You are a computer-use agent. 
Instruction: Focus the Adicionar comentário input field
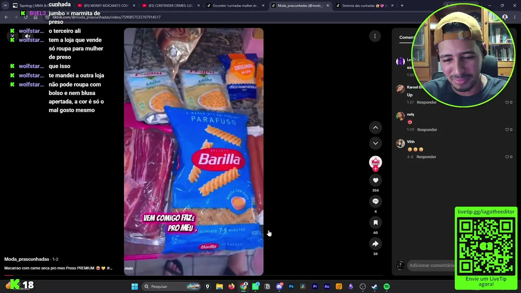431,265
